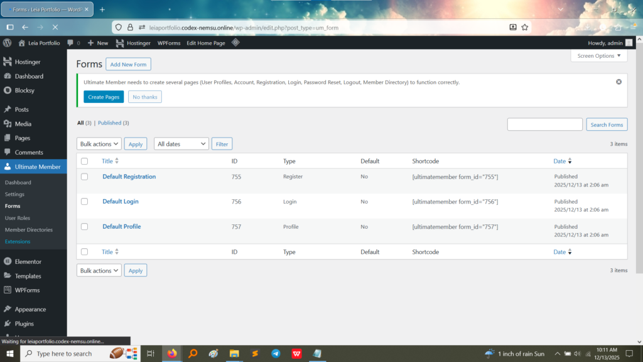Click the Create Pages button

click(x=104, y=97)
